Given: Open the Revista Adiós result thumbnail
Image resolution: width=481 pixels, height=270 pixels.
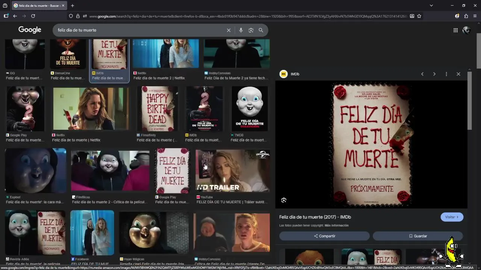Looking at the screenshot, I should tap(35, 232).
